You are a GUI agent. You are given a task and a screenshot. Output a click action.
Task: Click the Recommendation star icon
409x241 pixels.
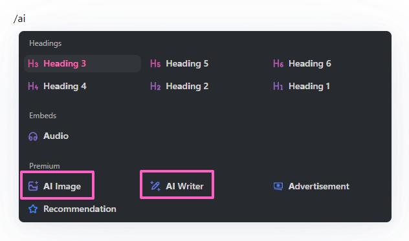tap(33, 209)
